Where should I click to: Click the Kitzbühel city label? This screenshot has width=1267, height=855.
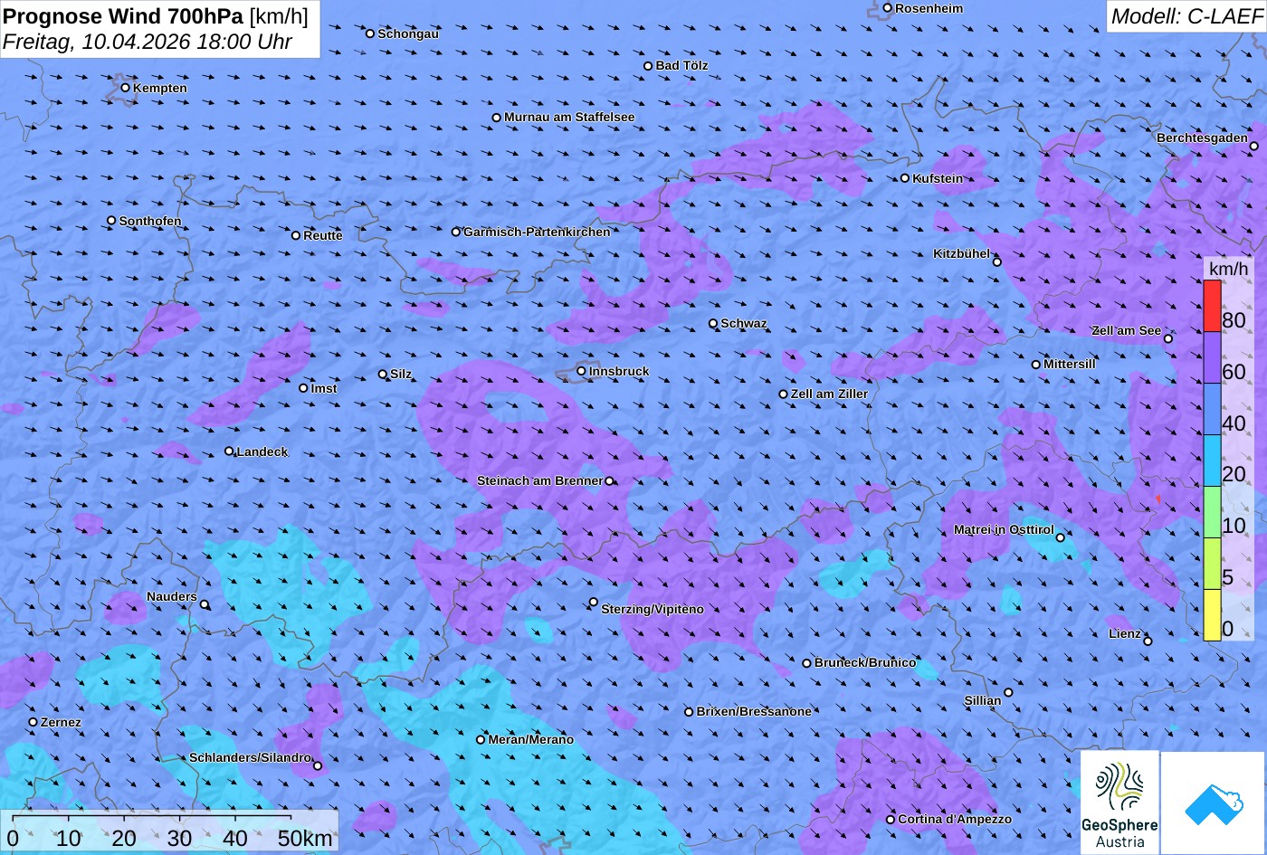pos(961,253)
